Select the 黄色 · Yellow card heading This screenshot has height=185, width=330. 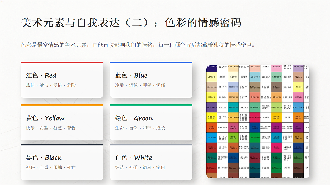[x=45, y=118]
